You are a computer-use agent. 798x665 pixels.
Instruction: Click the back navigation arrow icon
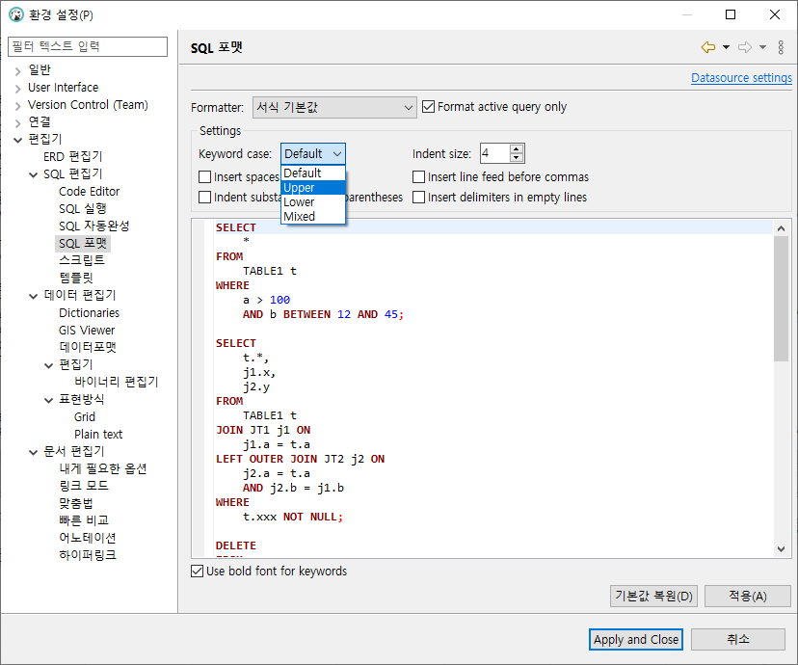point(707,47)
